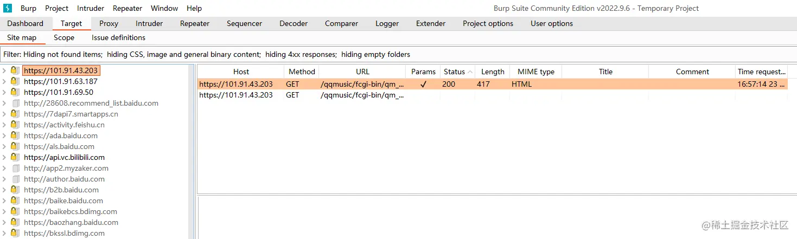Image resolution: width=797 pixels, height=239 pixels.
Task: Sort by the URL column header
Action: (x=362, y=72)
